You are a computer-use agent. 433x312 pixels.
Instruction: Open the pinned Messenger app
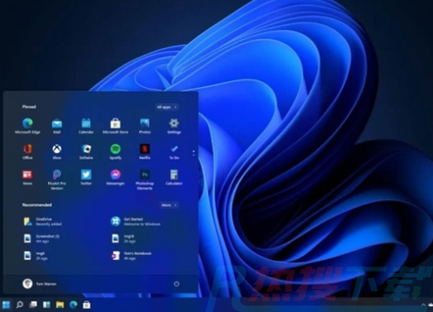coord(115,177)
